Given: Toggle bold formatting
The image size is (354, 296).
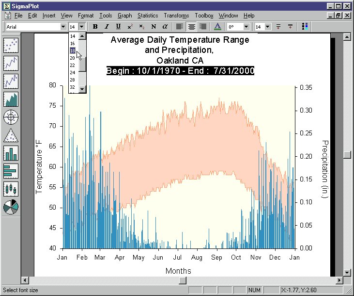Looking at the screenshot, I should 95,27.
